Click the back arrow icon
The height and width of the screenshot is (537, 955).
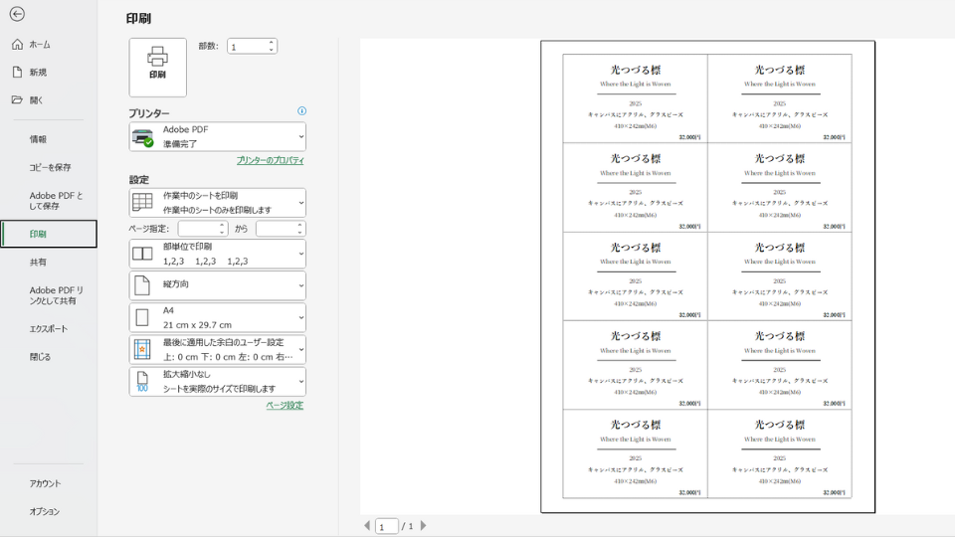[x=17, y=14]
